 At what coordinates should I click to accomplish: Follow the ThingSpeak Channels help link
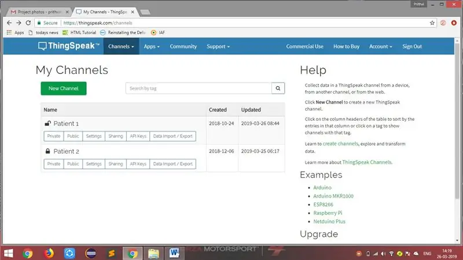(367, 162)
